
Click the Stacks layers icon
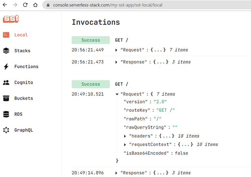tap(6, 51)
